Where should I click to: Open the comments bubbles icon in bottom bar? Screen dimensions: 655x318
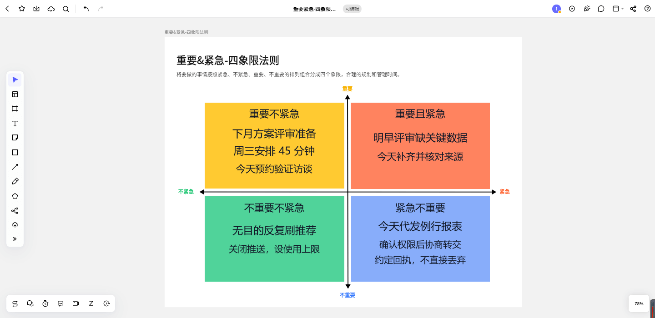[x=30, y=303]
